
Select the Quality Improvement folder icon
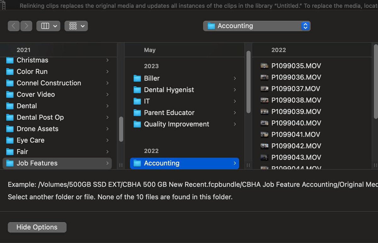[137, 124]
